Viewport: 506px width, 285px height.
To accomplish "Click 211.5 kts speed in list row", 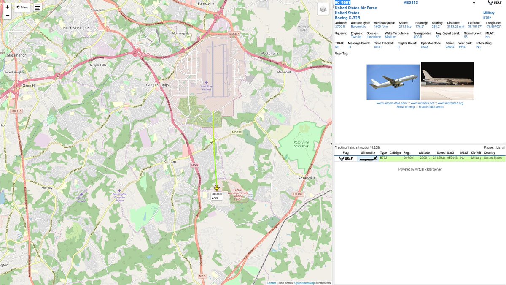I will pos(439,158).
